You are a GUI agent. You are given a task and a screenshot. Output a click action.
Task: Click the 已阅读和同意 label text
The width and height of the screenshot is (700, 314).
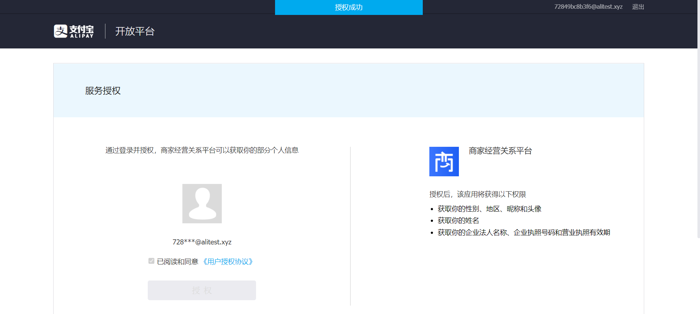pyautogui.click(x=178, y=262)
